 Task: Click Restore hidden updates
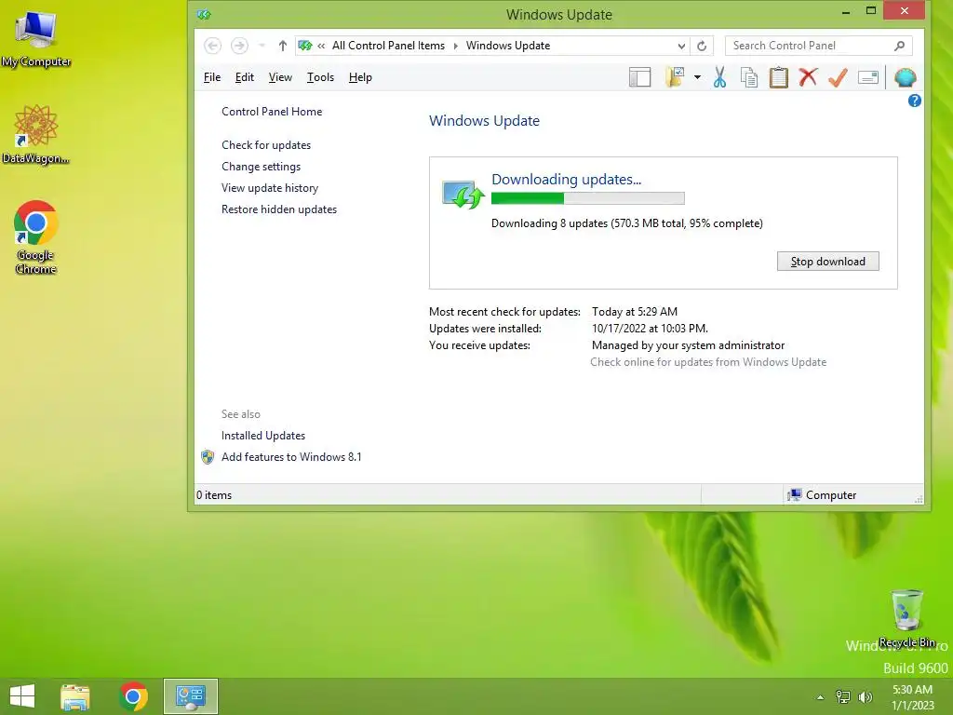[279, 209]
